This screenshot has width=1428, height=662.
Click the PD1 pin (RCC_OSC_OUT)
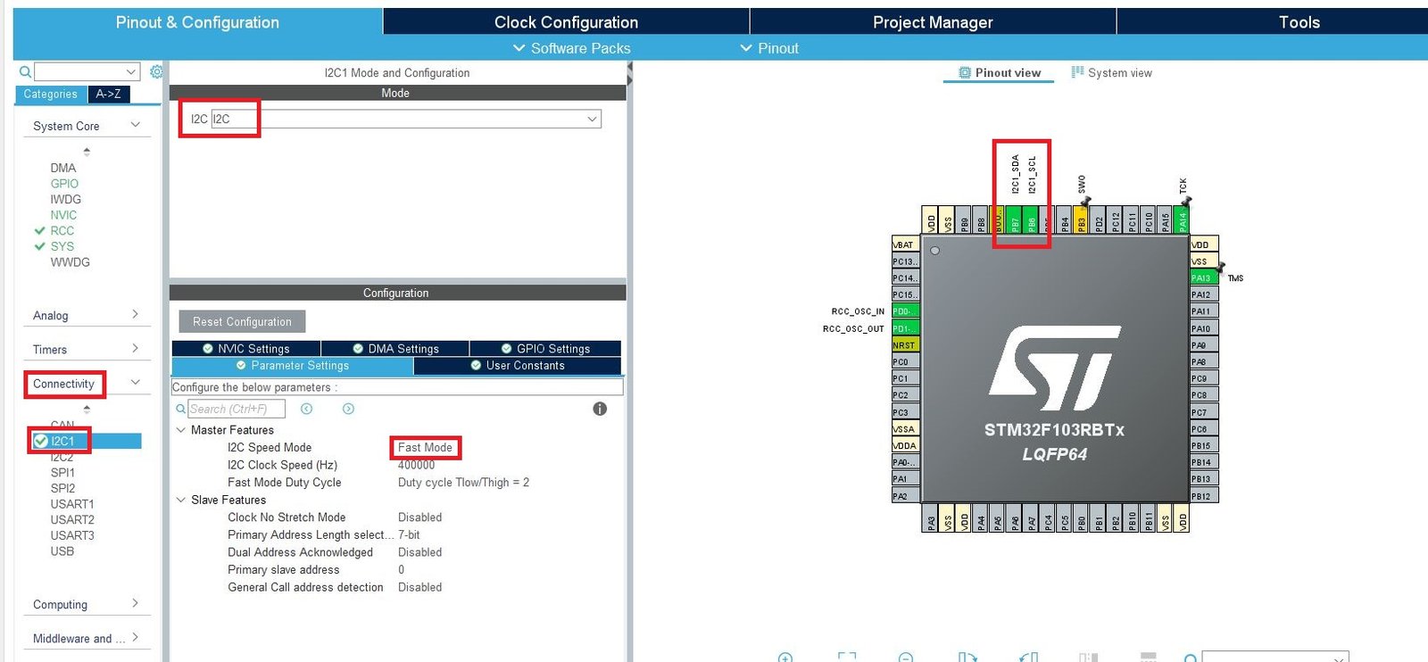coord(905,328)
